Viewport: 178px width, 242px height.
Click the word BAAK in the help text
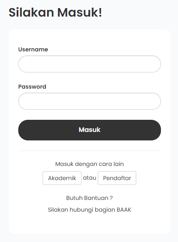point(124,210)
